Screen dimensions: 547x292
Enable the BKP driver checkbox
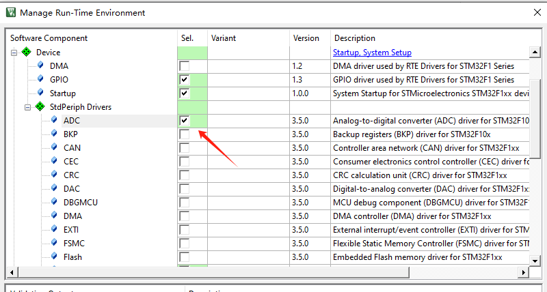point(184,134)
